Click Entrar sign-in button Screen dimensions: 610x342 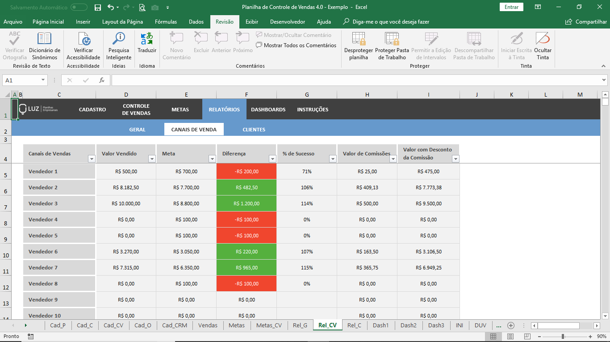click(511, 7)
